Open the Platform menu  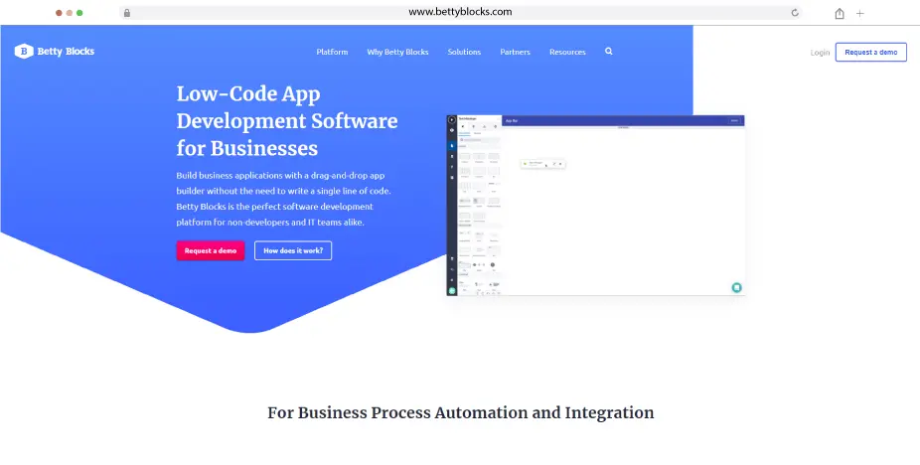[332, 52]
